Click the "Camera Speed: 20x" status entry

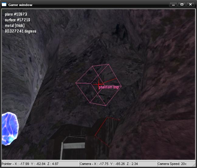[172, 164]
